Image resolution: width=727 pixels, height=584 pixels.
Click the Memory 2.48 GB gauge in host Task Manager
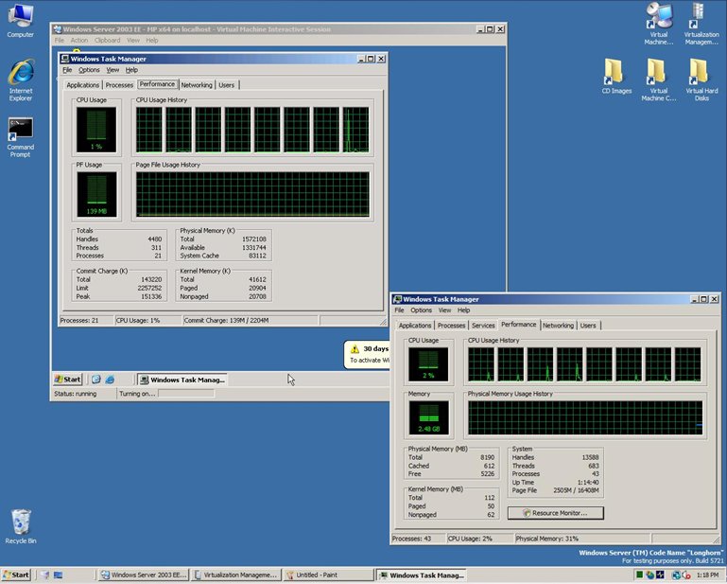pyautogui.click(x=428, y=417)
